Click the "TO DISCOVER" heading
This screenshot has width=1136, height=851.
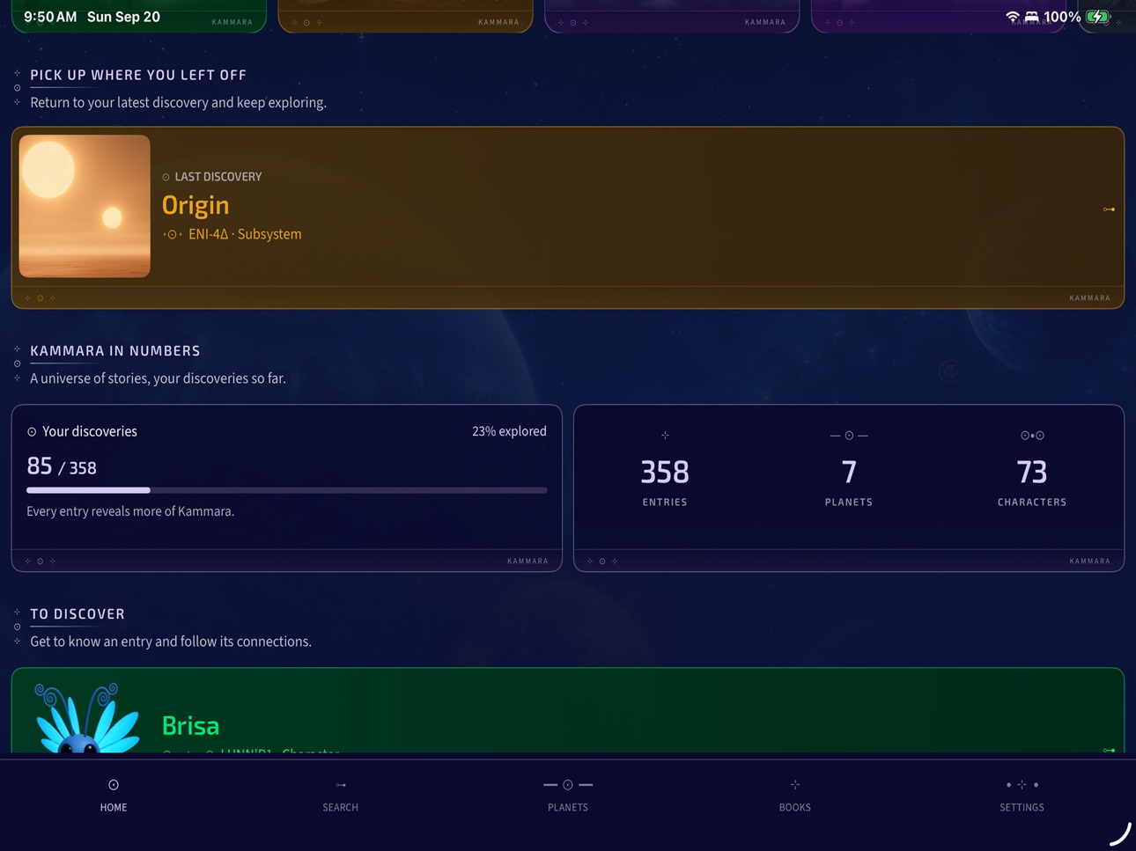point(77,614)
